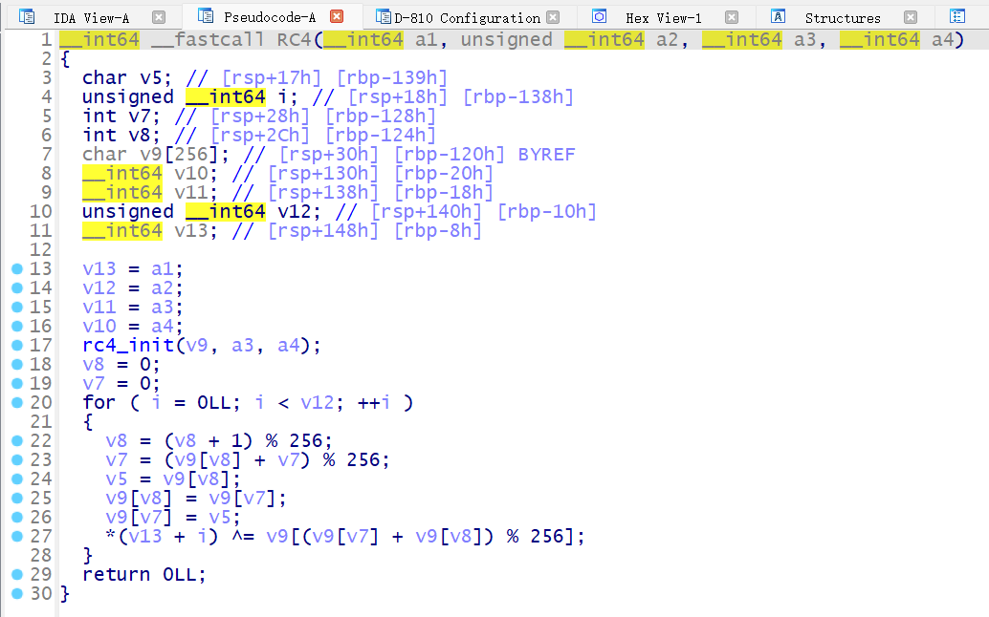
Task: Click the Pseudocode-A tab icon
Action: 204,17
